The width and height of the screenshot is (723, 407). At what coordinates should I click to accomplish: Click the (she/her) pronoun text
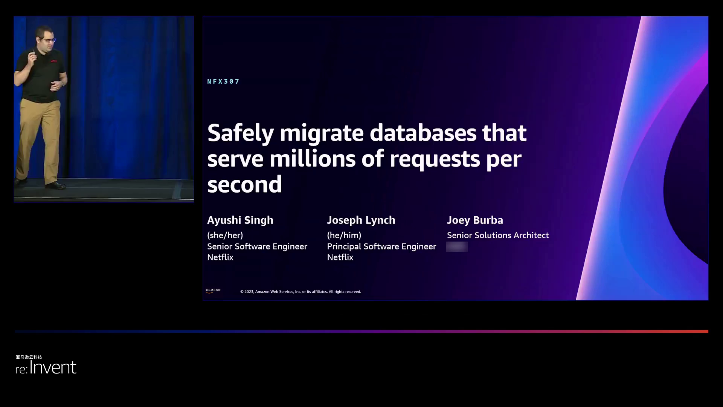tap(225, 235)
